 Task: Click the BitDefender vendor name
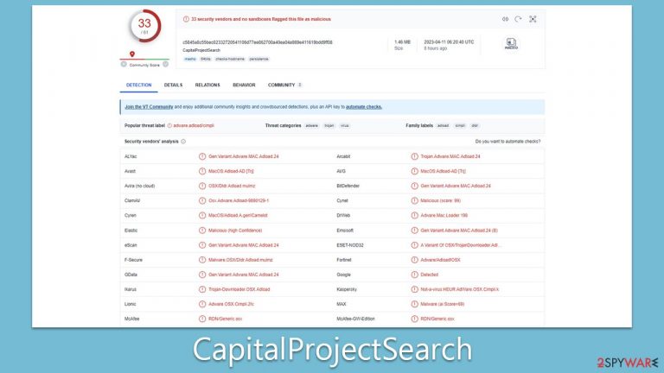348,186
